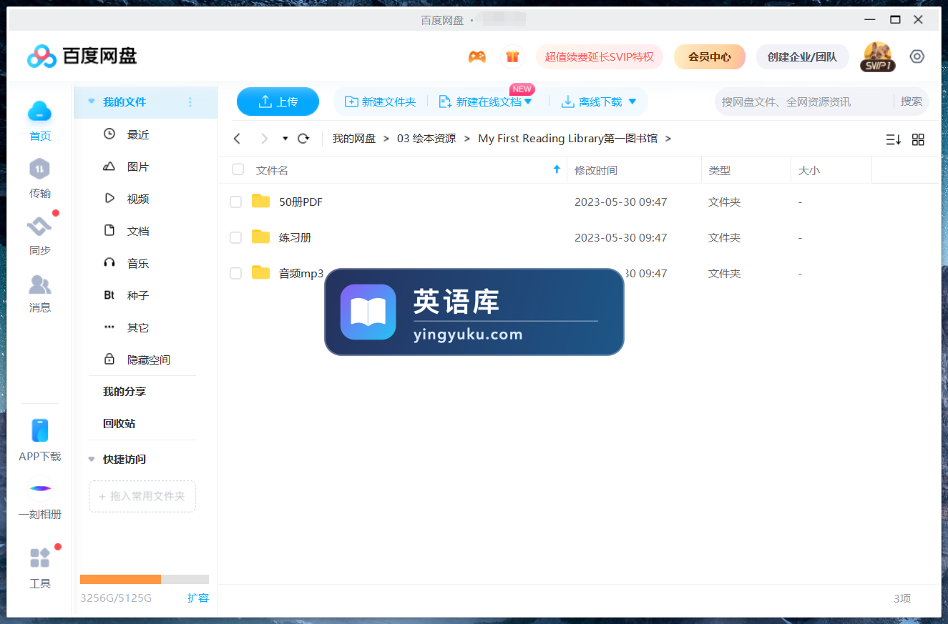The image size is (948, 624).
Task: Click the headphone icon beside 音乐
Action: 109,262
